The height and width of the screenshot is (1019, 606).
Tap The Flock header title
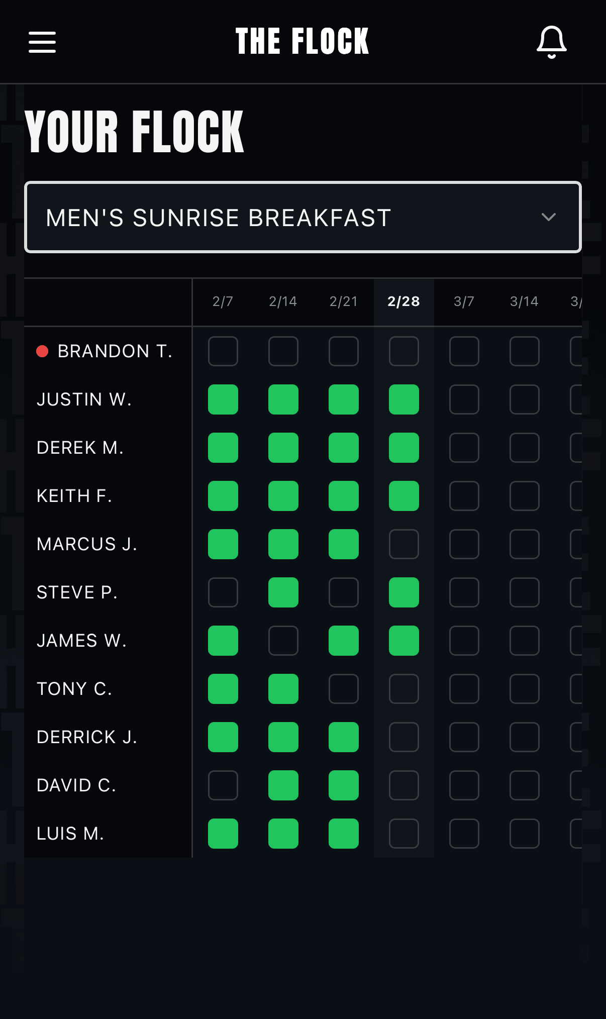point(302,42)
